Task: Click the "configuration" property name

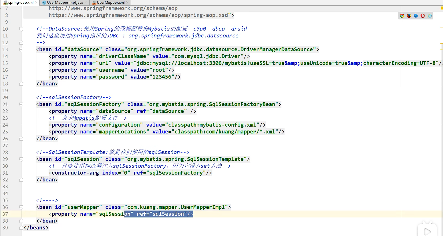Action: coord(119,125)
